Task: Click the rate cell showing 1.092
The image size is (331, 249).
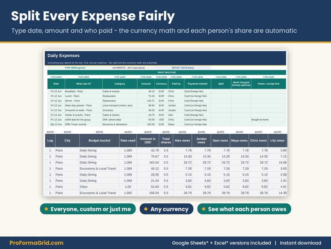Action: click(128, 193)
